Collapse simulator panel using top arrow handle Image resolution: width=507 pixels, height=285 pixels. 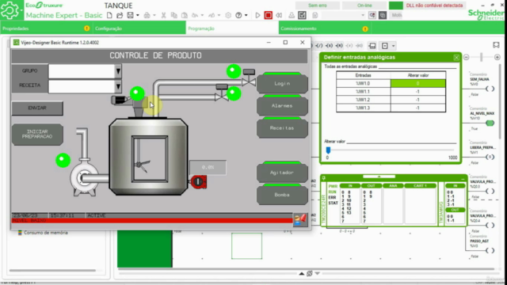379,177
